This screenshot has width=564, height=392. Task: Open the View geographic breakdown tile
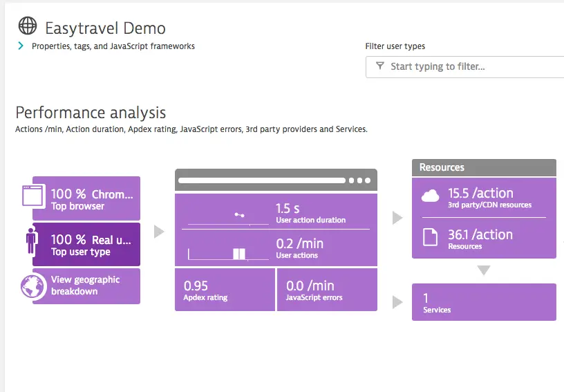click(86, 286)
